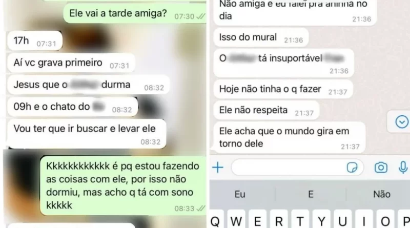Tap the microphone voice message icon
Image resolution: width=410 pixels, height=228 pixels.
(x=403, y=168)
